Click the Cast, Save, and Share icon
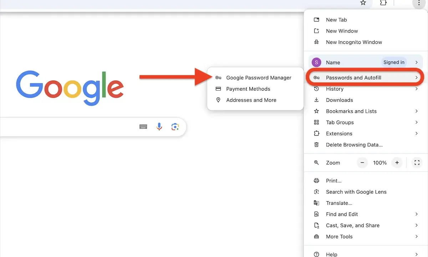428x257 pixels. 316,226
